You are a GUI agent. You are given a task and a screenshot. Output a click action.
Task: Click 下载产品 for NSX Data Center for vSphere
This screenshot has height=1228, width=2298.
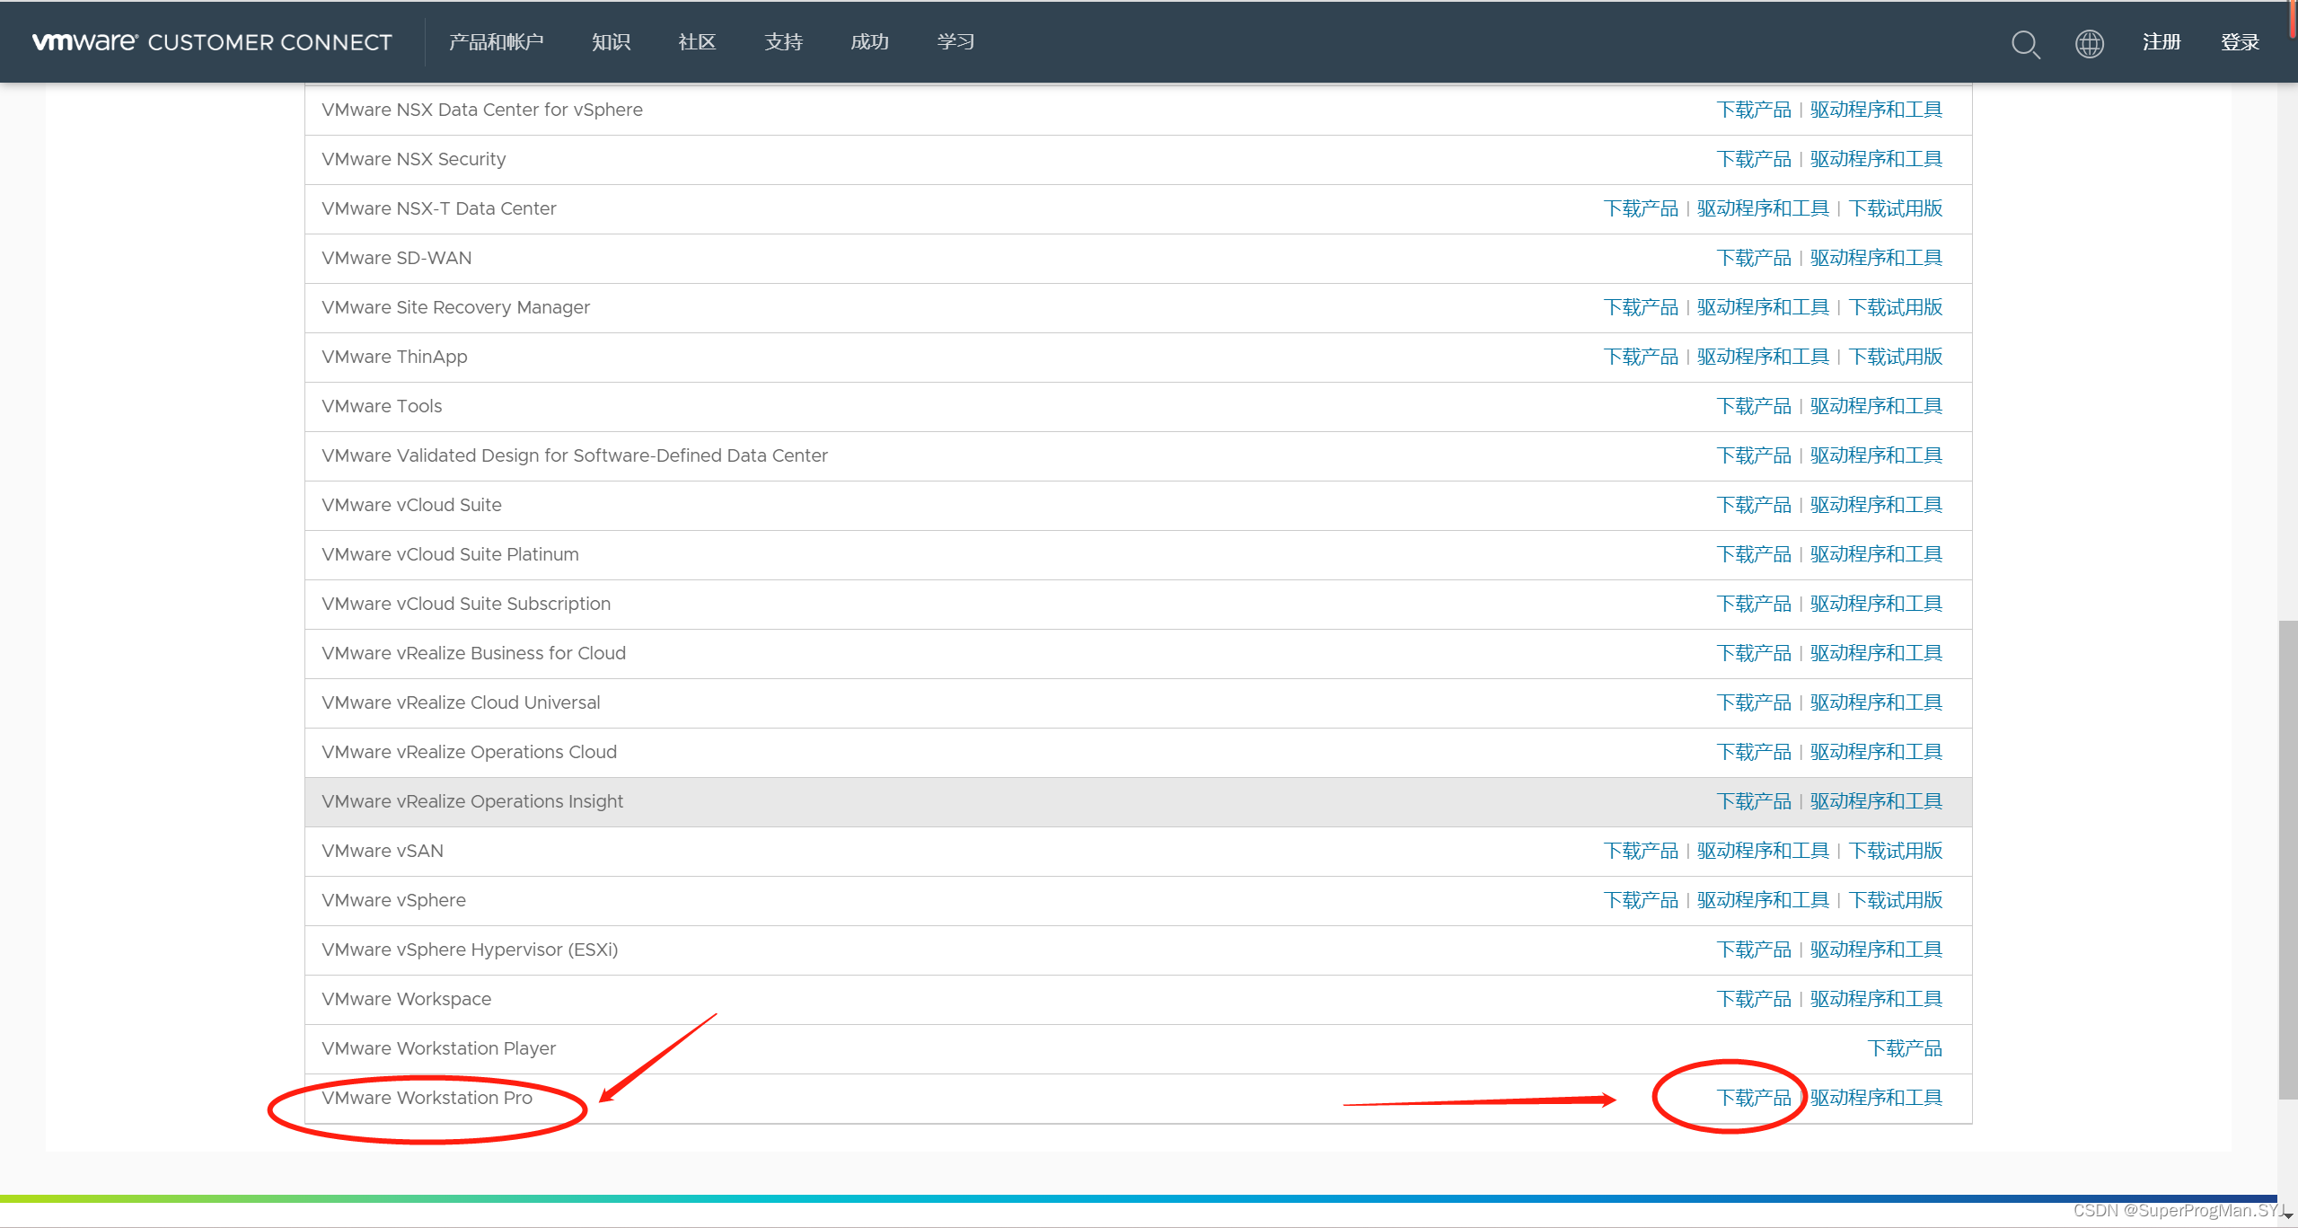(x=1753, y=110)
